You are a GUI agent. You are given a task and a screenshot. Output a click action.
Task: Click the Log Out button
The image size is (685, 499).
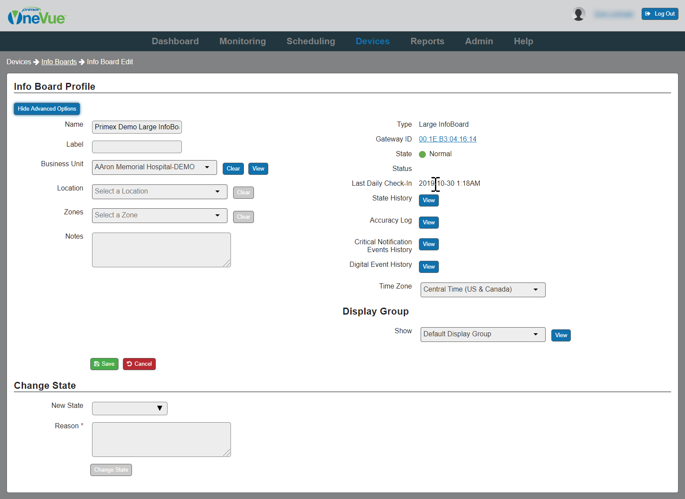point(660,14)
